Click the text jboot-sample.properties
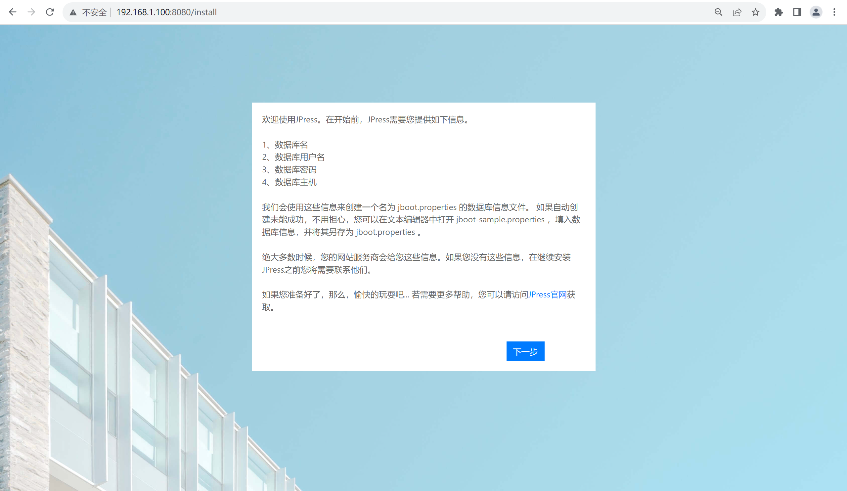Image resolution: width=847 pixels, height=491 pixels. coord(500,220)
